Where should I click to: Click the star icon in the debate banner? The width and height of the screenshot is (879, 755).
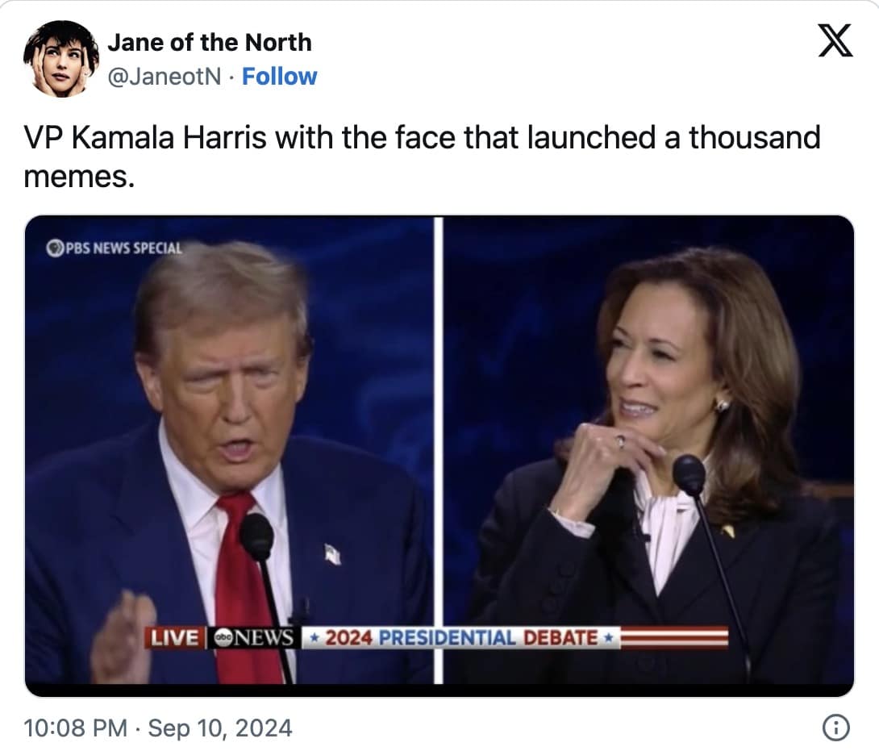(x=314, y=637)
